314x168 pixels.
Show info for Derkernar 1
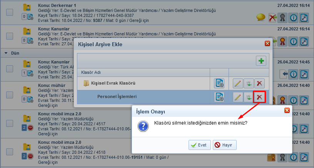coord(293,18)
